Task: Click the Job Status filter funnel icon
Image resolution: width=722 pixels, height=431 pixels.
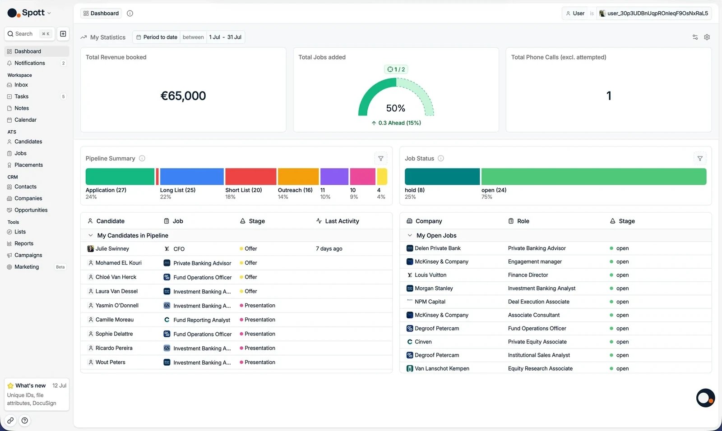Action: [x=700, y=158]
